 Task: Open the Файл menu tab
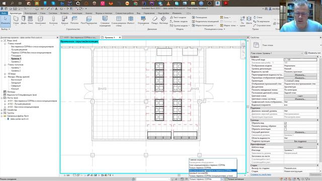(x=4, y=13)
